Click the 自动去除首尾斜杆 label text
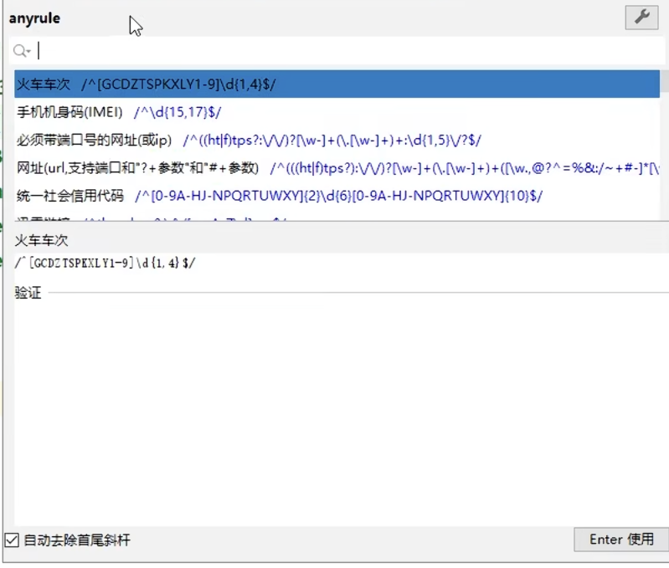Viewport: 669px width, 568px height. [77, 540]
